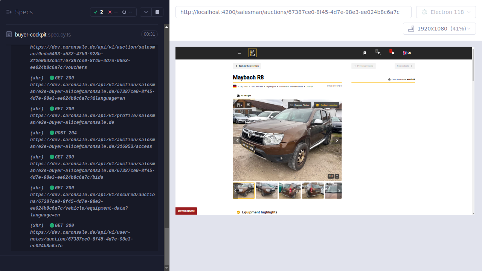Open the CarOnSale hamburger menu
Viewport: 482px width, 271px height.
click(x=239, y=53)
